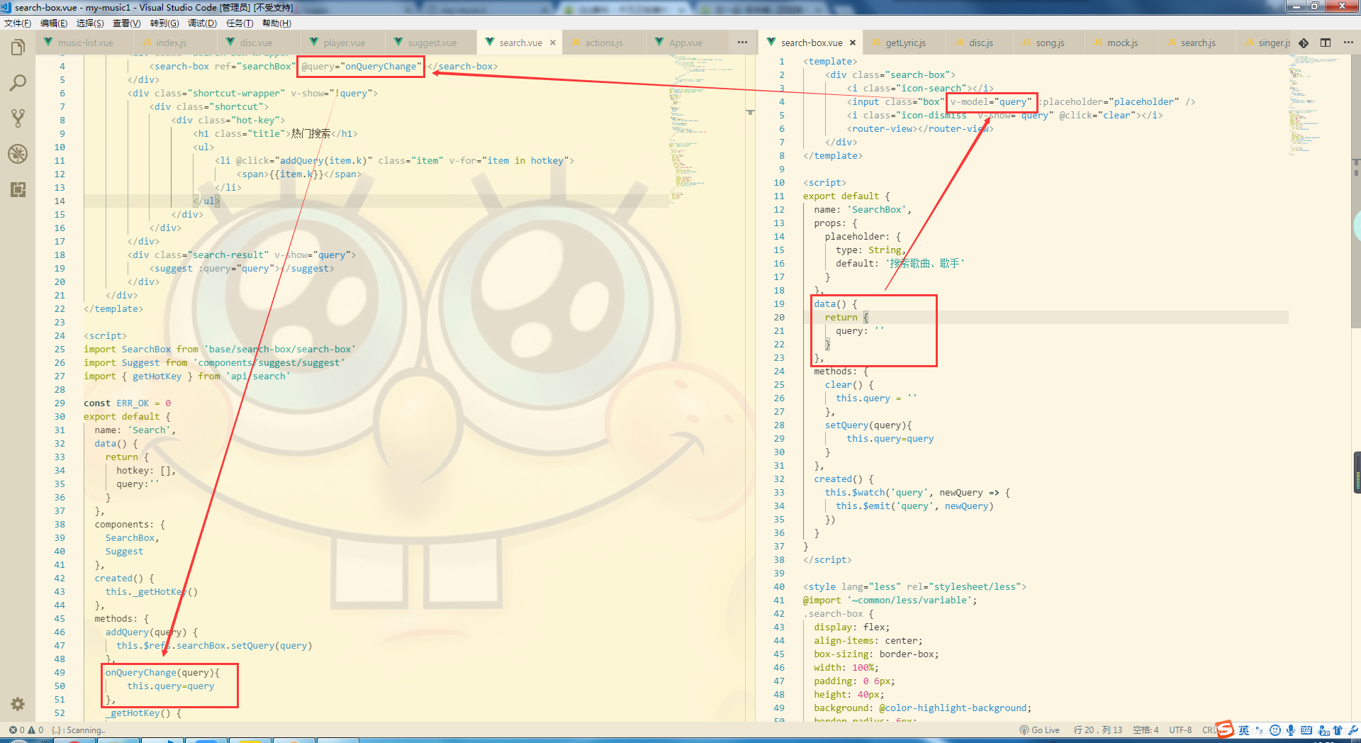This screenshot has height=743, width=1361.
Task: Open more actions for right editor group
Action: click(x=1348, y=43)
